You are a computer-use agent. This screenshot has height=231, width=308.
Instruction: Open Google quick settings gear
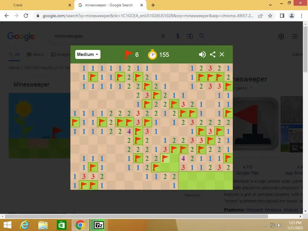tap(281, 36)
